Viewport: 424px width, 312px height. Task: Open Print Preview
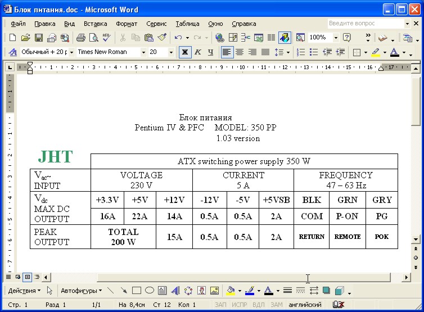coord(93,37)
